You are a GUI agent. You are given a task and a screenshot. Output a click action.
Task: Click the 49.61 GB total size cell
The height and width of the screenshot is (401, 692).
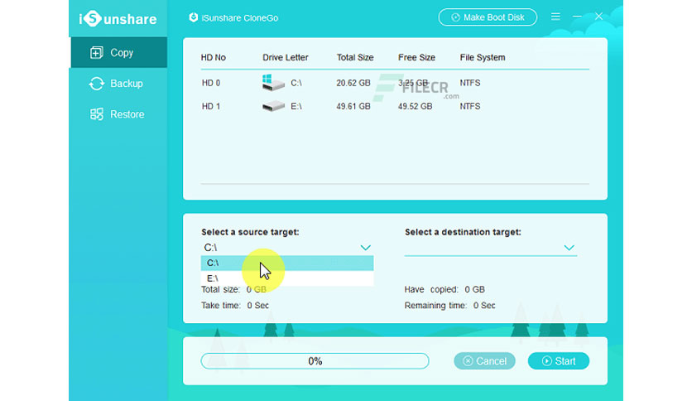tap(353, 106)
